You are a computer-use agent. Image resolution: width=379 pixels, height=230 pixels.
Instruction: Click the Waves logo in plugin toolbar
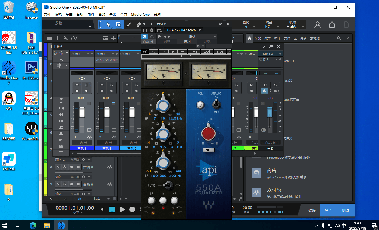pyautogui.click(x=145, y=52)
